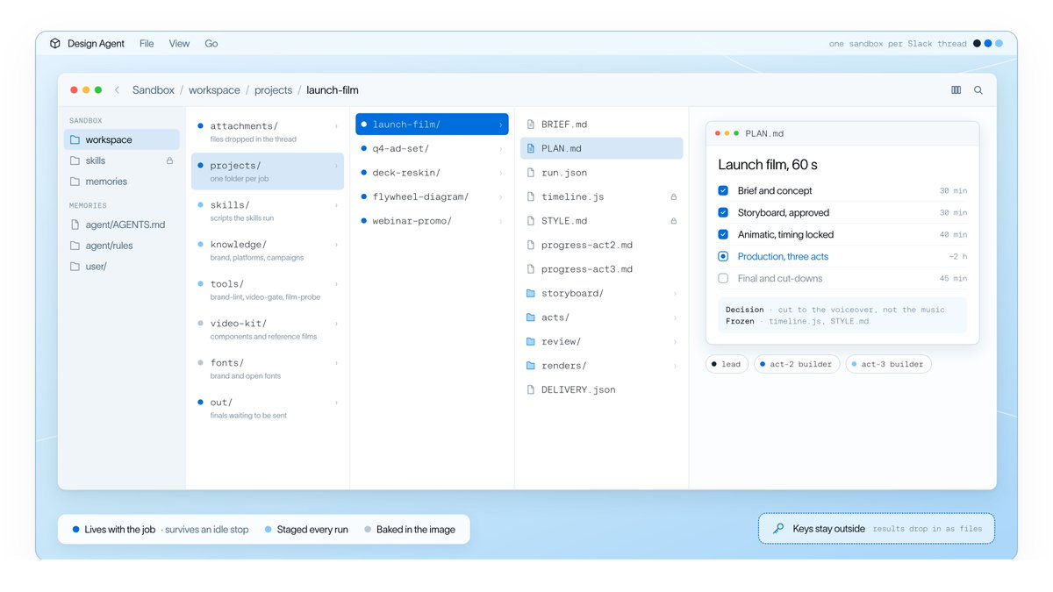Click the lock icon on STYLE.md
The height and width of the screenshot is (592, 1053).
click(x=674, y=221)
